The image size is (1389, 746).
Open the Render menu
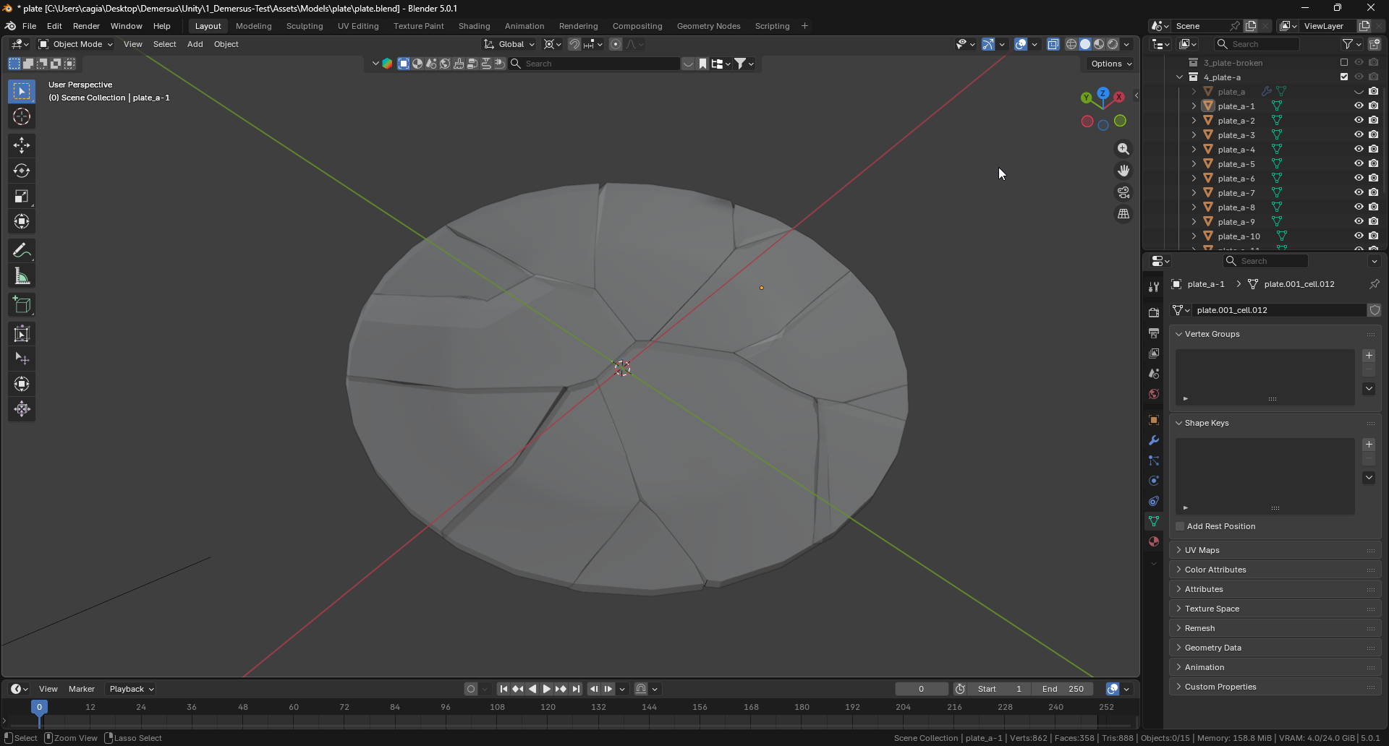86,26
